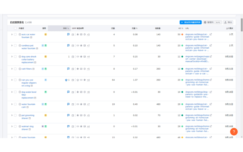Click the orange KD dot next to 50
The width and height of the screenshot is (243, 152).
[182, 34]
